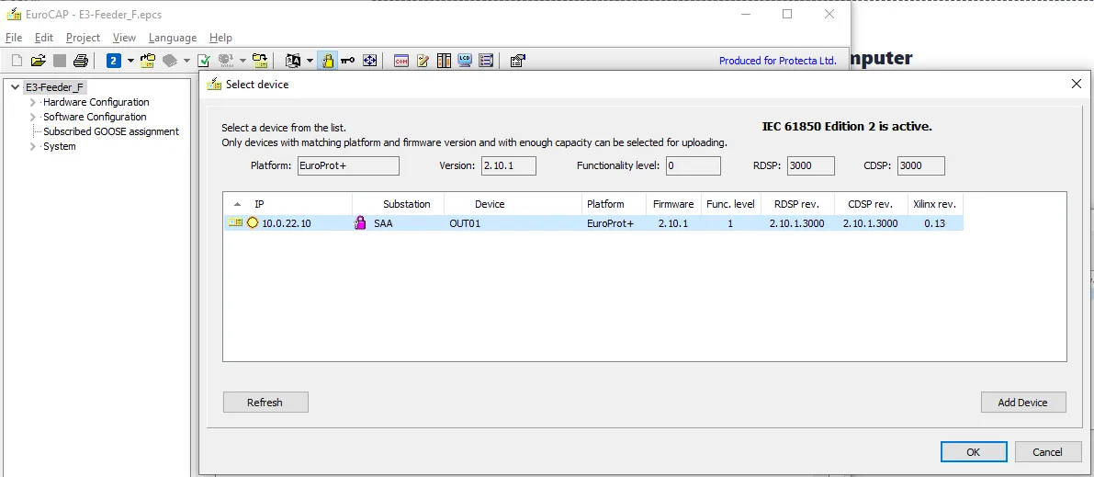Open the Help menu
This screenshot has height=477, width=1094.
tap(220, 38)
